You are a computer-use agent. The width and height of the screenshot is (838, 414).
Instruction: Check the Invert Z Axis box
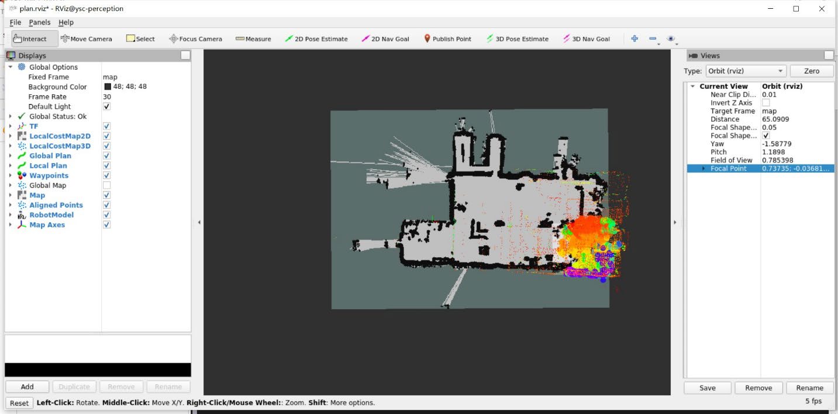click(766, 103)
